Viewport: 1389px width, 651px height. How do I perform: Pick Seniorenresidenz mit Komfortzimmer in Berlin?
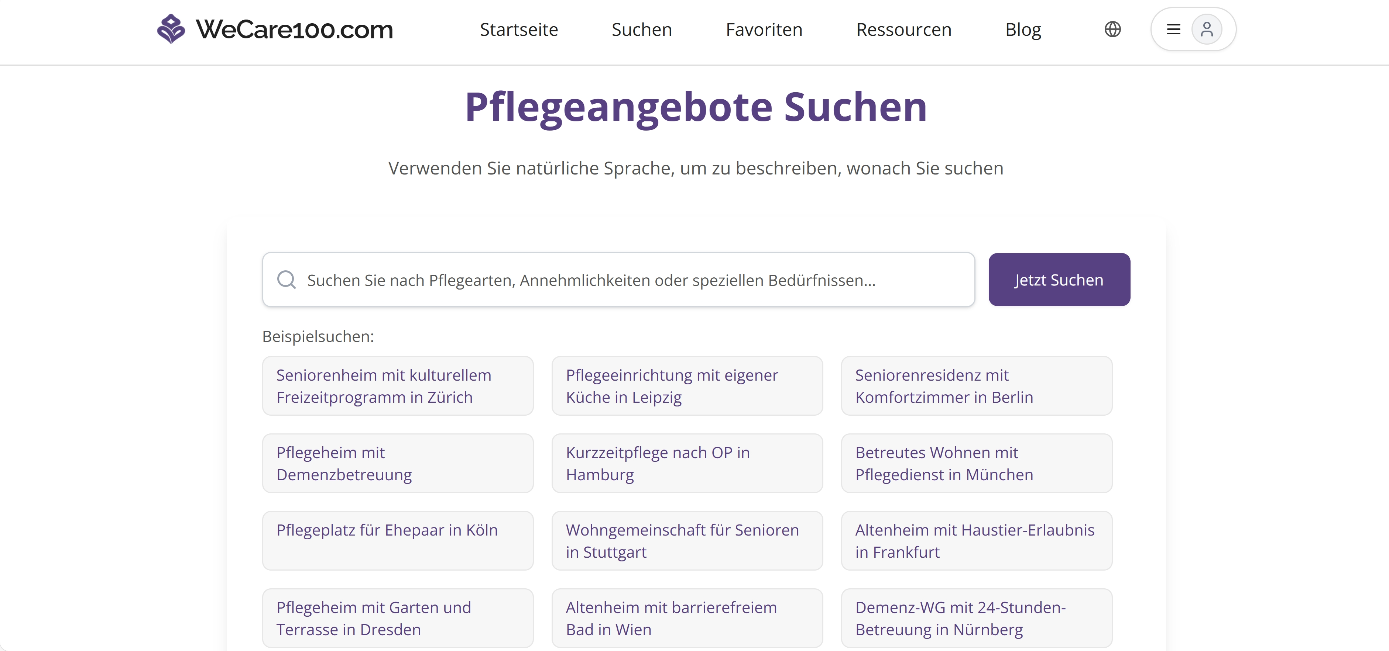(x=976, y=385)
